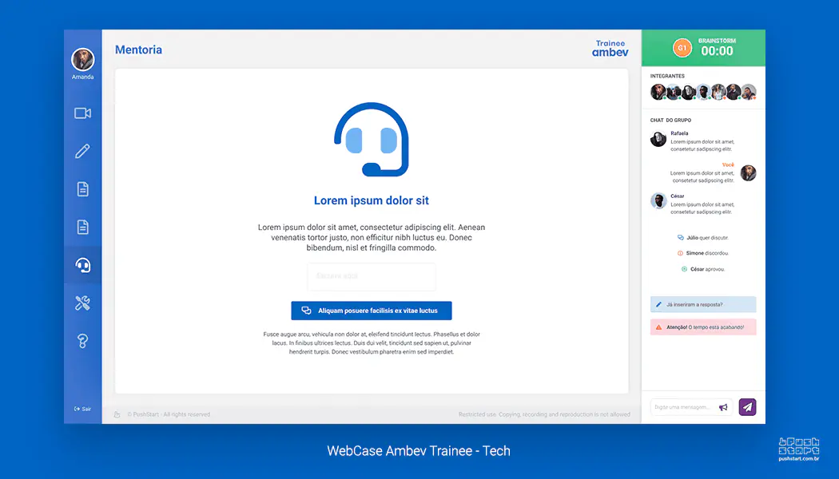Image resolution: width=839 pixels, height=479 pixels.
Task: Open César's avatar in the group chat
Action: point(658,201)
